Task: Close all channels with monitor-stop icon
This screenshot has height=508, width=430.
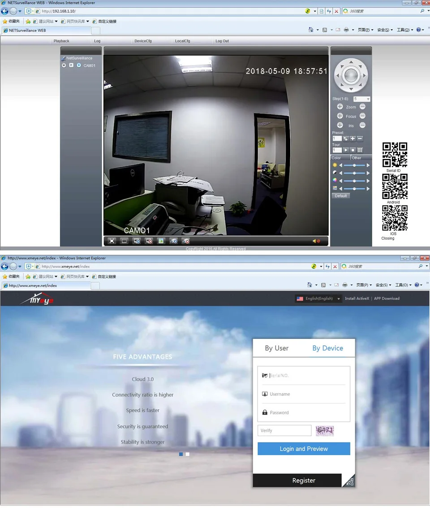Action: point(149,241)
